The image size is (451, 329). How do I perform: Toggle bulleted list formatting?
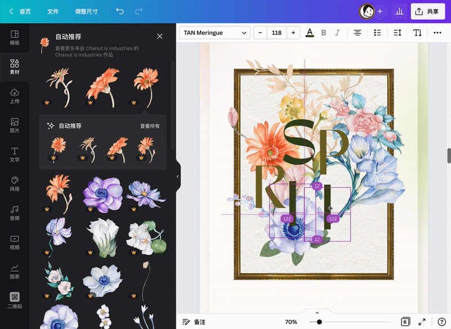tap(377, 33)
